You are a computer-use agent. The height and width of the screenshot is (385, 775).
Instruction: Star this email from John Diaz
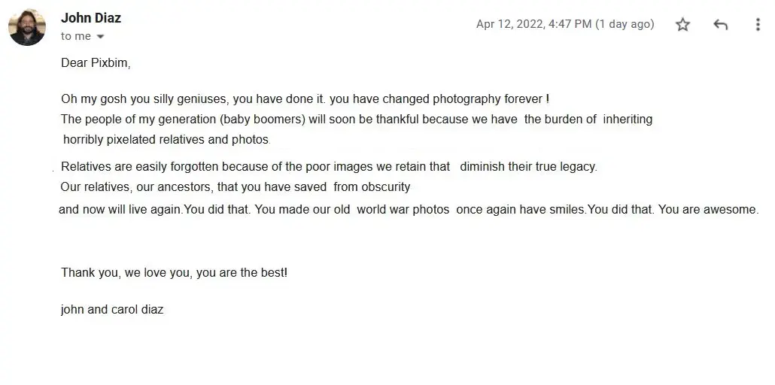pos(682,25)
